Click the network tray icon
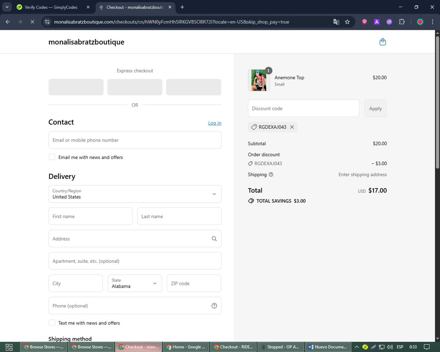Screen dimensions: 440x352 click(382, 347)
